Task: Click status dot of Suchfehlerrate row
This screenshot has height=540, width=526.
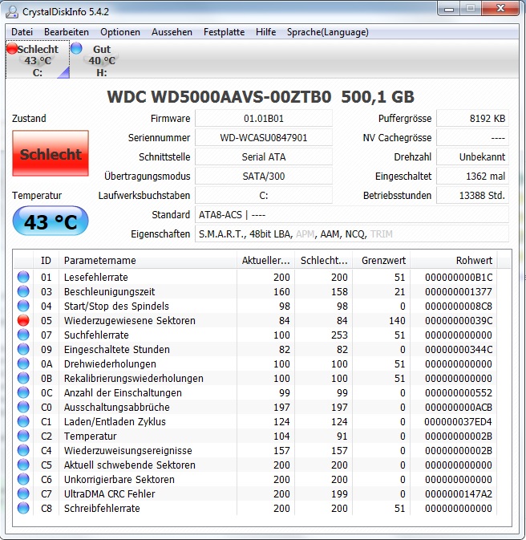Action: tap(23, 335)
